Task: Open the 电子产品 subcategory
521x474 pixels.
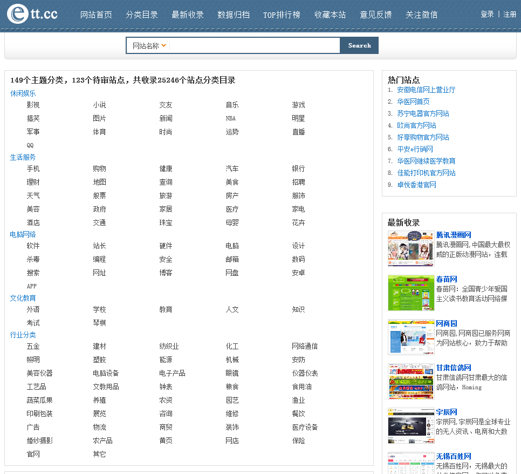Action: (172, 373)
